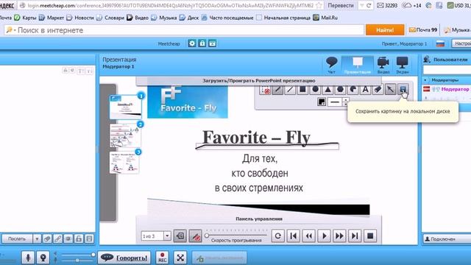Activate the arrow pointer tool
This screenshot has width=471, height=265.
(390, 90)
